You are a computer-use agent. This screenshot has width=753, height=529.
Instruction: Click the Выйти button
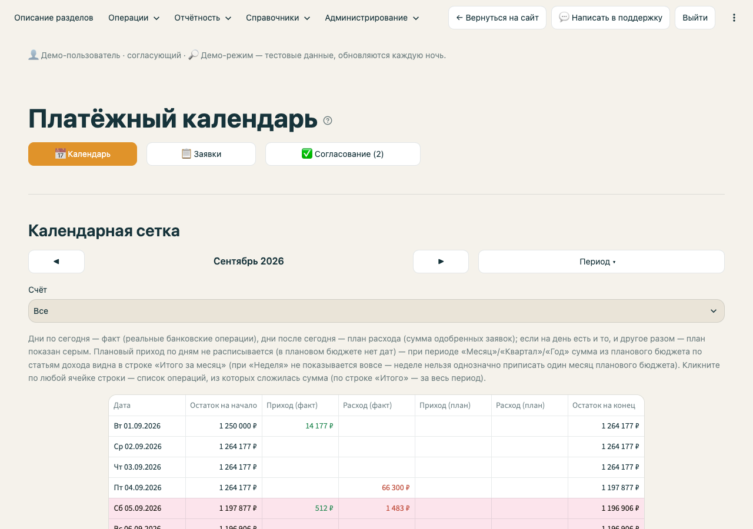pos(695,18)
